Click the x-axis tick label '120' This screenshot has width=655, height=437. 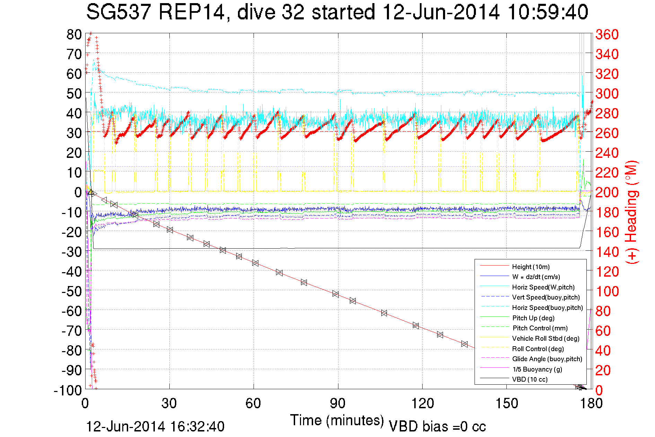(x=422, y=403)
